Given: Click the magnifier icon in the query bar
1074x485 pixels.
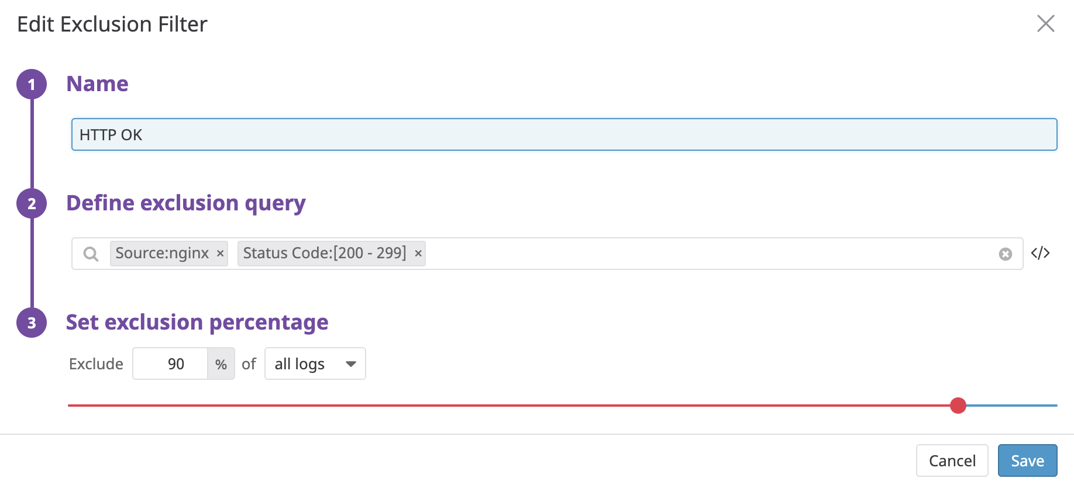Looking at the screenshot, I should click(91, 254).
